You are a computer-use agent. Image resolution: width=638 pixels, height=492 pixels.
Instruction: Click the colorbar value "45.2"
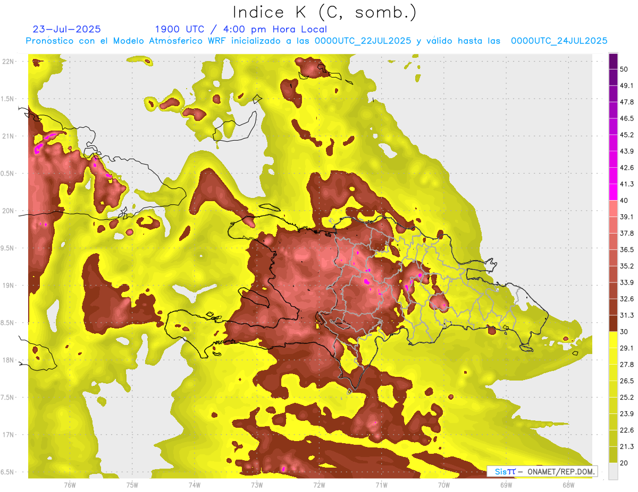pos(627,135)
